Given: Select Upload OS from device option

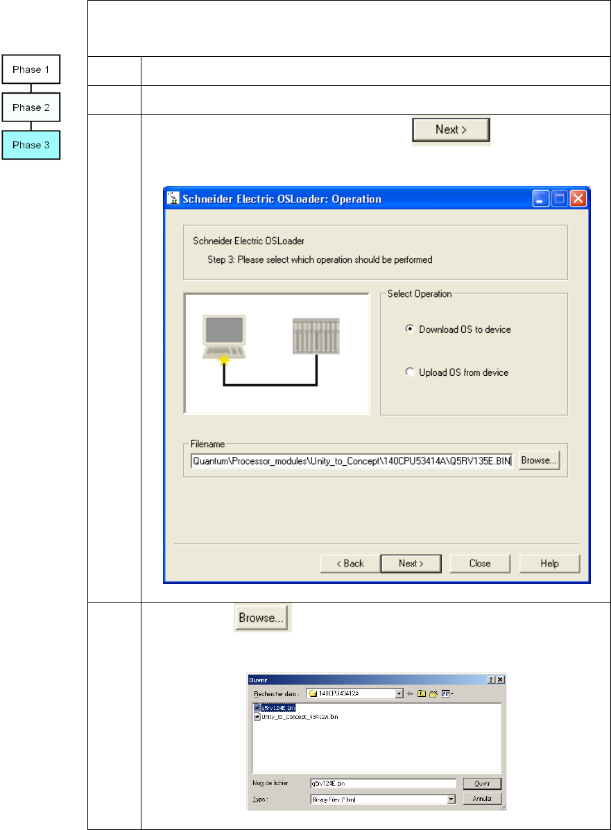Looking at the screenshot, I should point(457,372).
